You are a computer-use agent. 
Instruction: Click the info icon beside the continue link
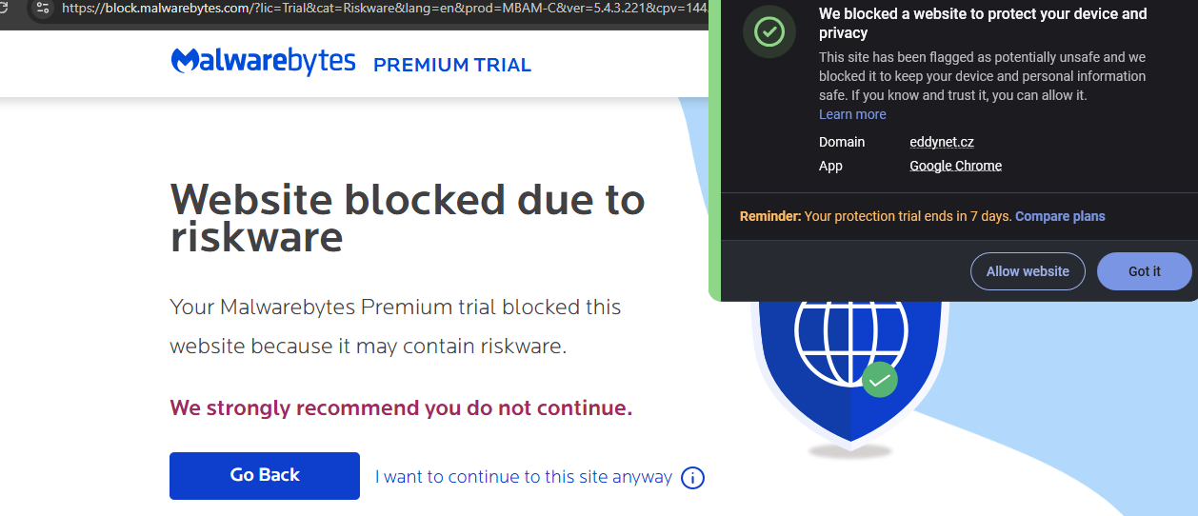pos(693,478)
